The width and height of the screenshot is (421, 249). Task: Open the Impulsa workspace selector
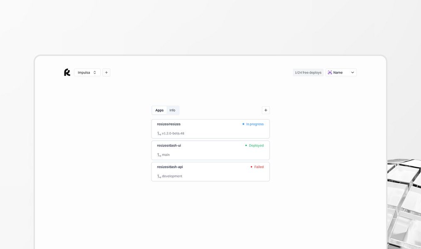[87, 72]
